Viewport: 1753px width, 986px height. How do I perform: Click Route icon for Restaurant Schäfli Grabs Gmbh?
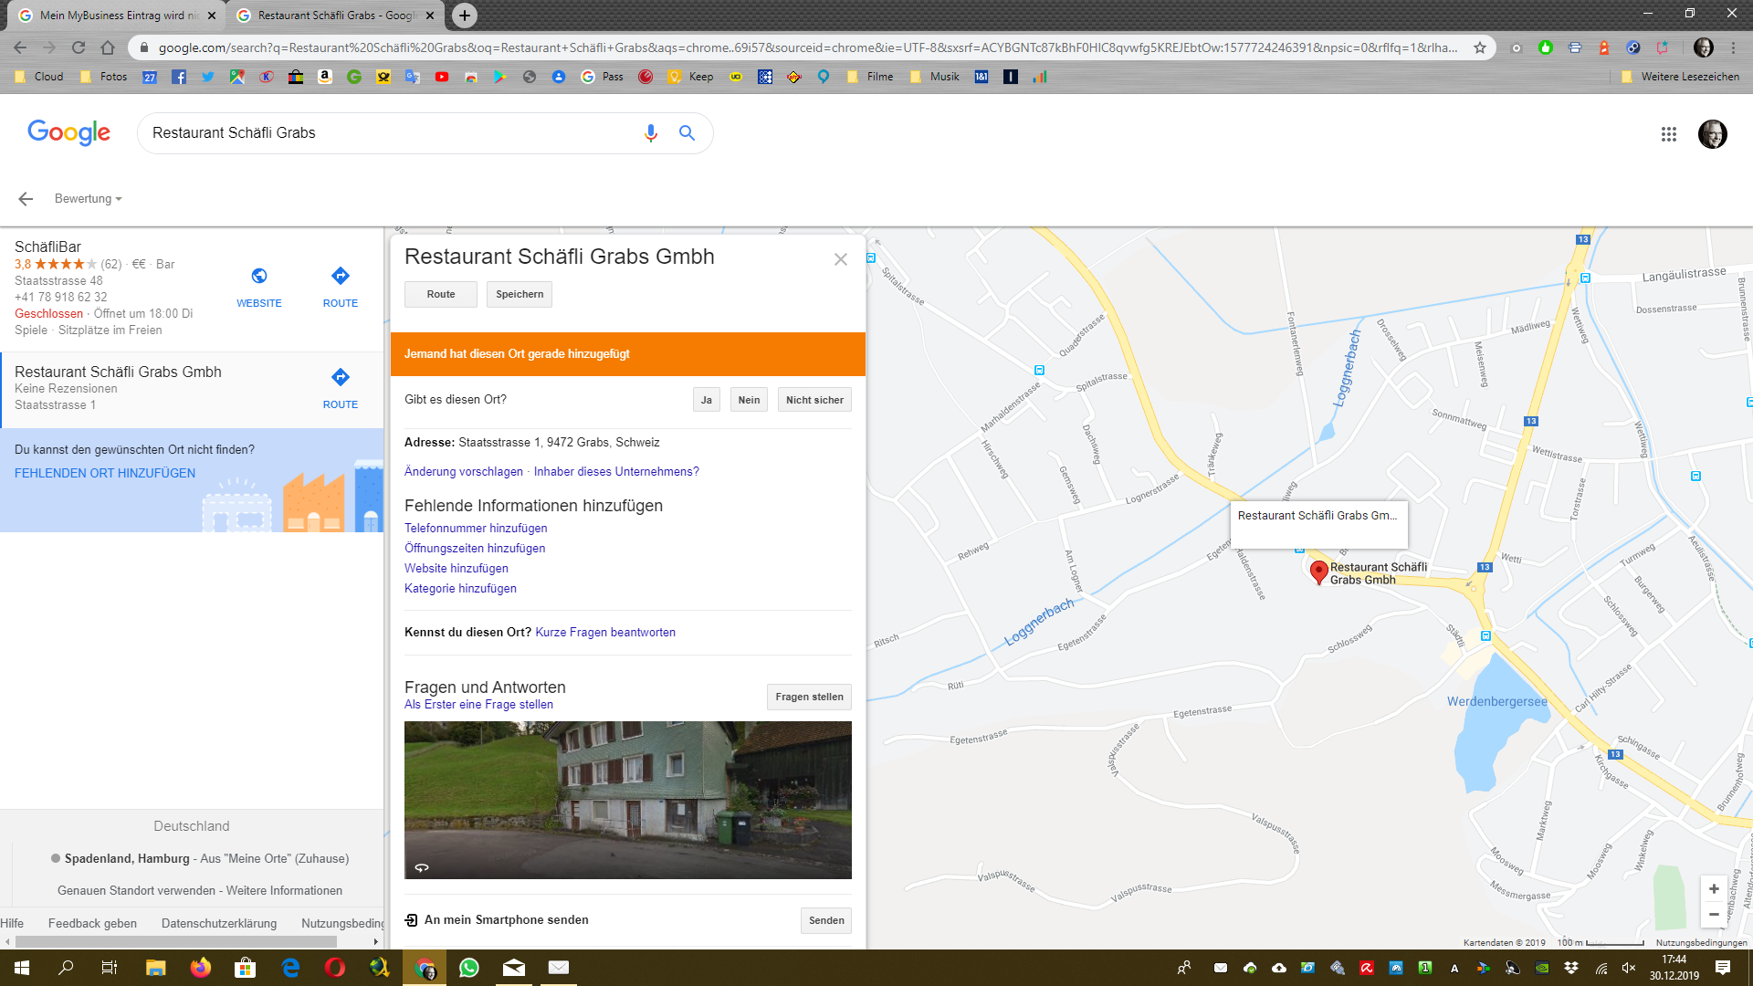click(x=341, y=377)
